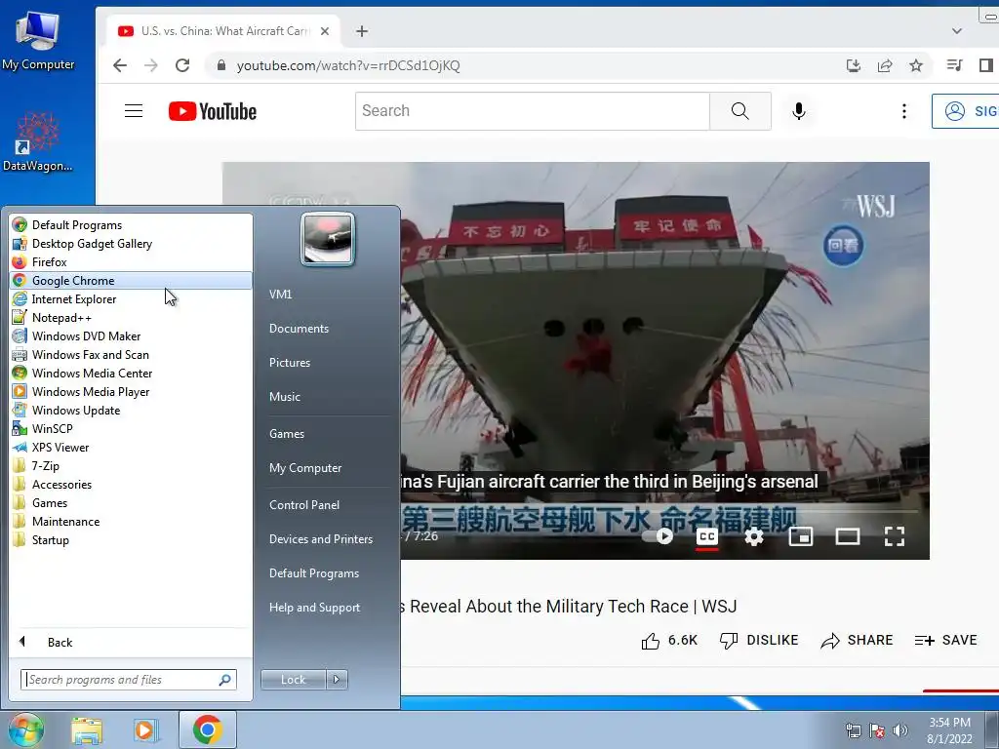Open the My Computer desktop icon
Viewport: 999px width, 749px height.
point(38,39)
